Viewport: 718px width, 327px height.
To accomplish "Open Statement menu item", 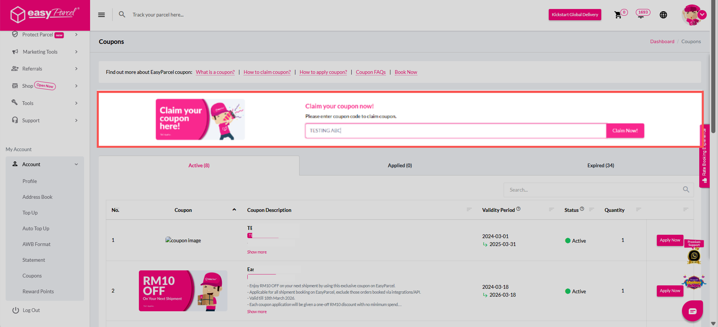I will click(x=34, y=260).
